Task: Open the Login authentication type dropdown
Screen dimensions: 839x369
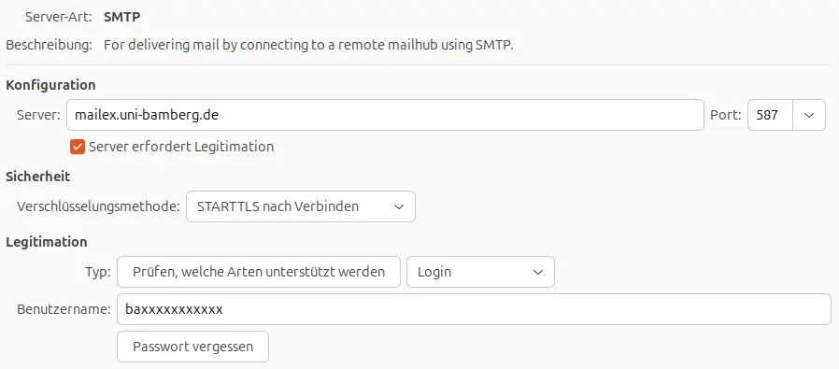Action: pos(480,272)
